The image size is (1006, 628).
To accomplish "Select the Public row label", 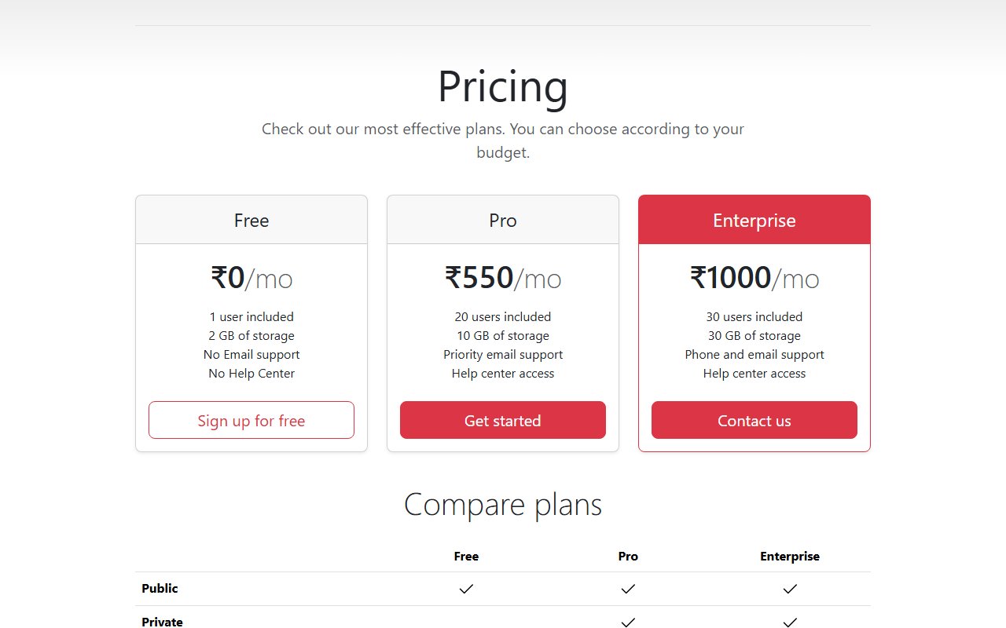I will 159,588.
